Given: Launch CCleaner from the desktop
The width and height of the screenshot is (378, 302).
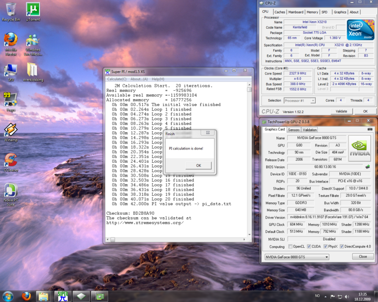Looking at the screenshot, I should click(11, 162).
